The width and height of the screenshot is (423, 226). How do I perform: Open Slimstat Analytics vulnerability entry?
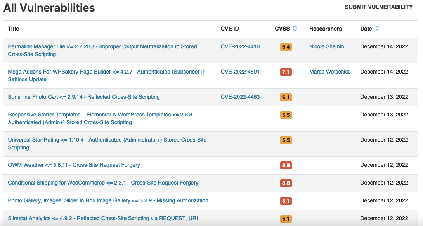click(103, 218)
